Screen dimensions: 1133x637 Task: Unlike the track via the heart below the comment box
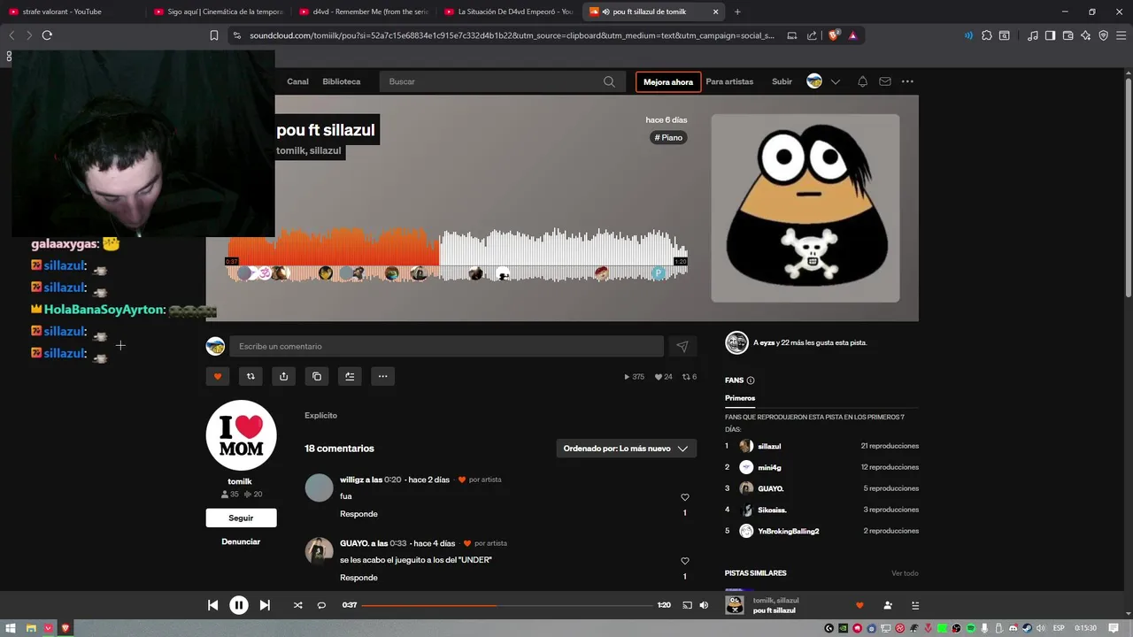218,376
